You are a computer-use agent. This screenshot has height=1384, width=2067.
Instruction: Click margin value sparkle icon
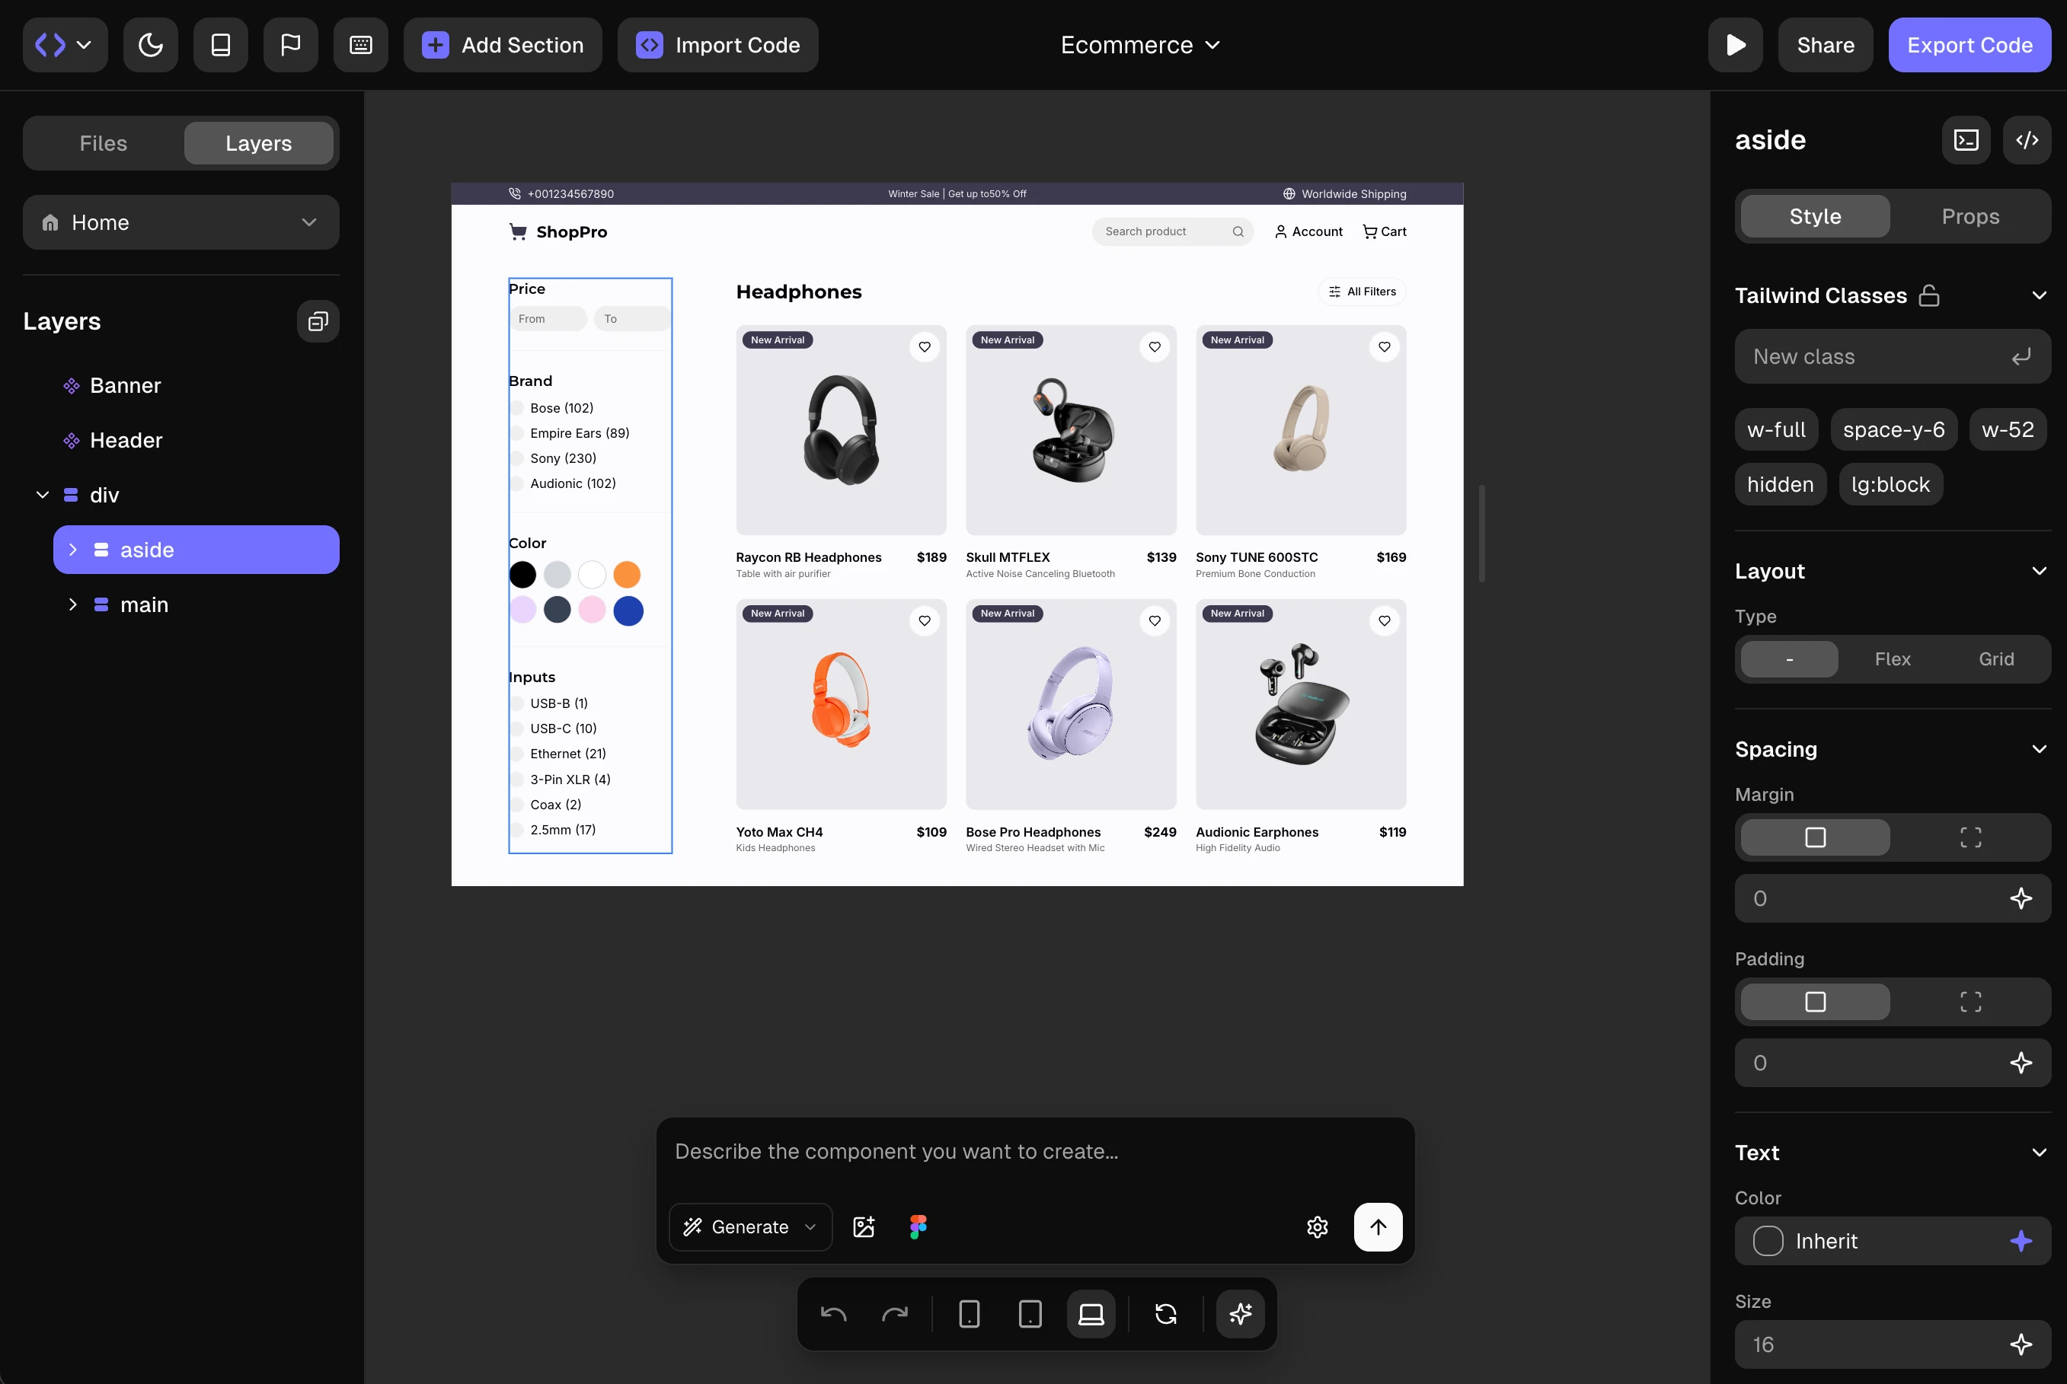[x=2021, y=898]
